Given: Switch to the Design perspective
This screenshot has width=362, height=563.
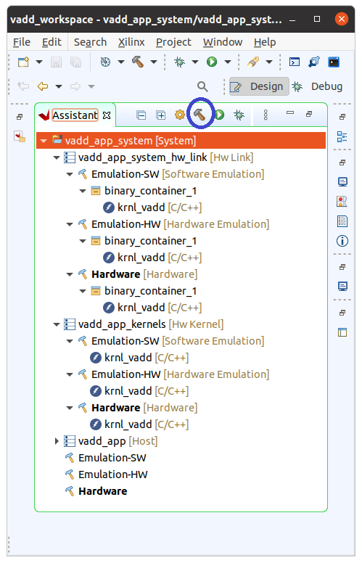Looking at the screenshot, I should click(259, 86).
